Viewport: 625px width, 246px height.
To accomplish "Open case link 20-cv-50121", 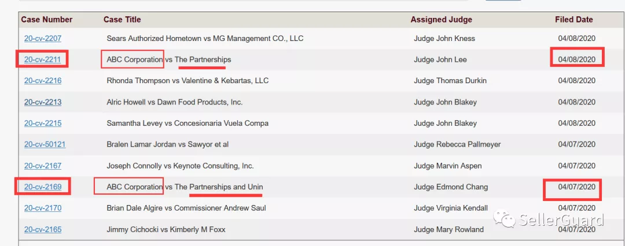I will (x=45, y=144).
